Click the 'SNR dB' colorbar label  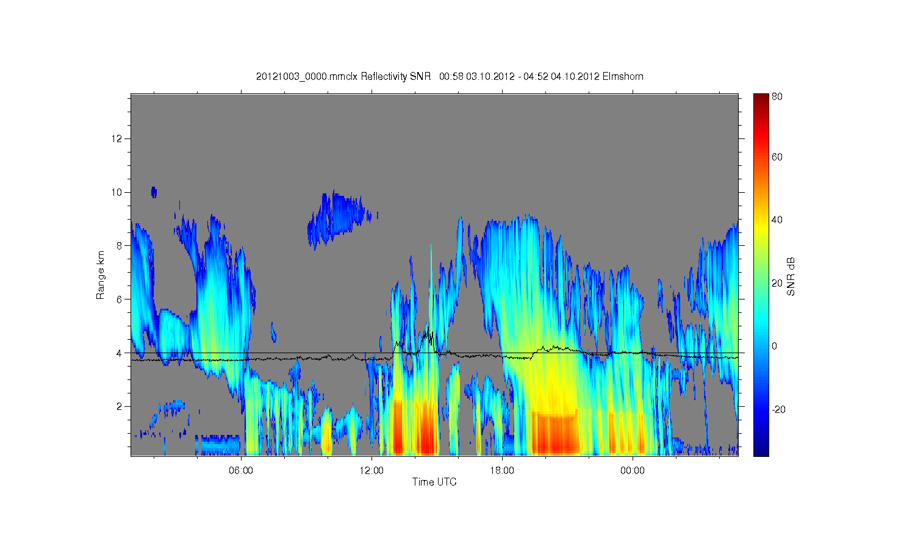791,277
